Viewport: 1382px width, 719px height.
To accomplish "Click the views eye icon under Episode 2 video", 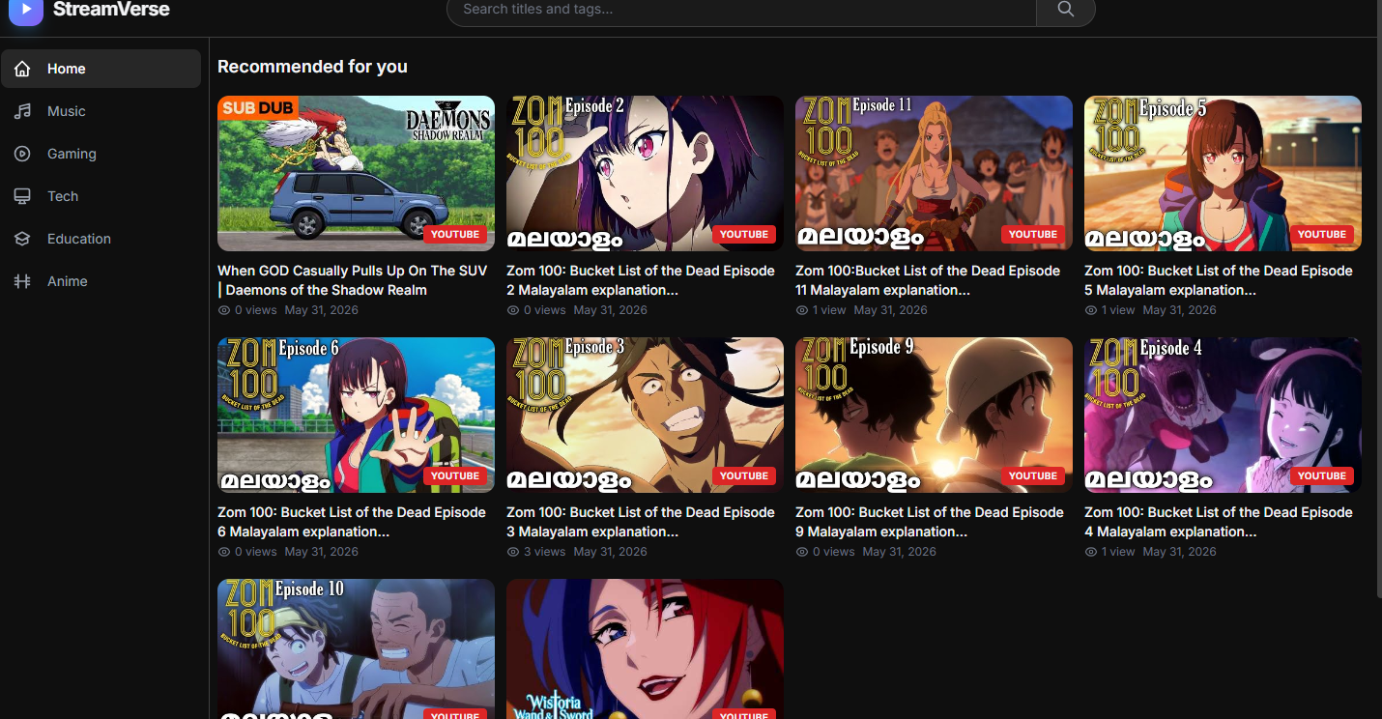I will 513,310.
